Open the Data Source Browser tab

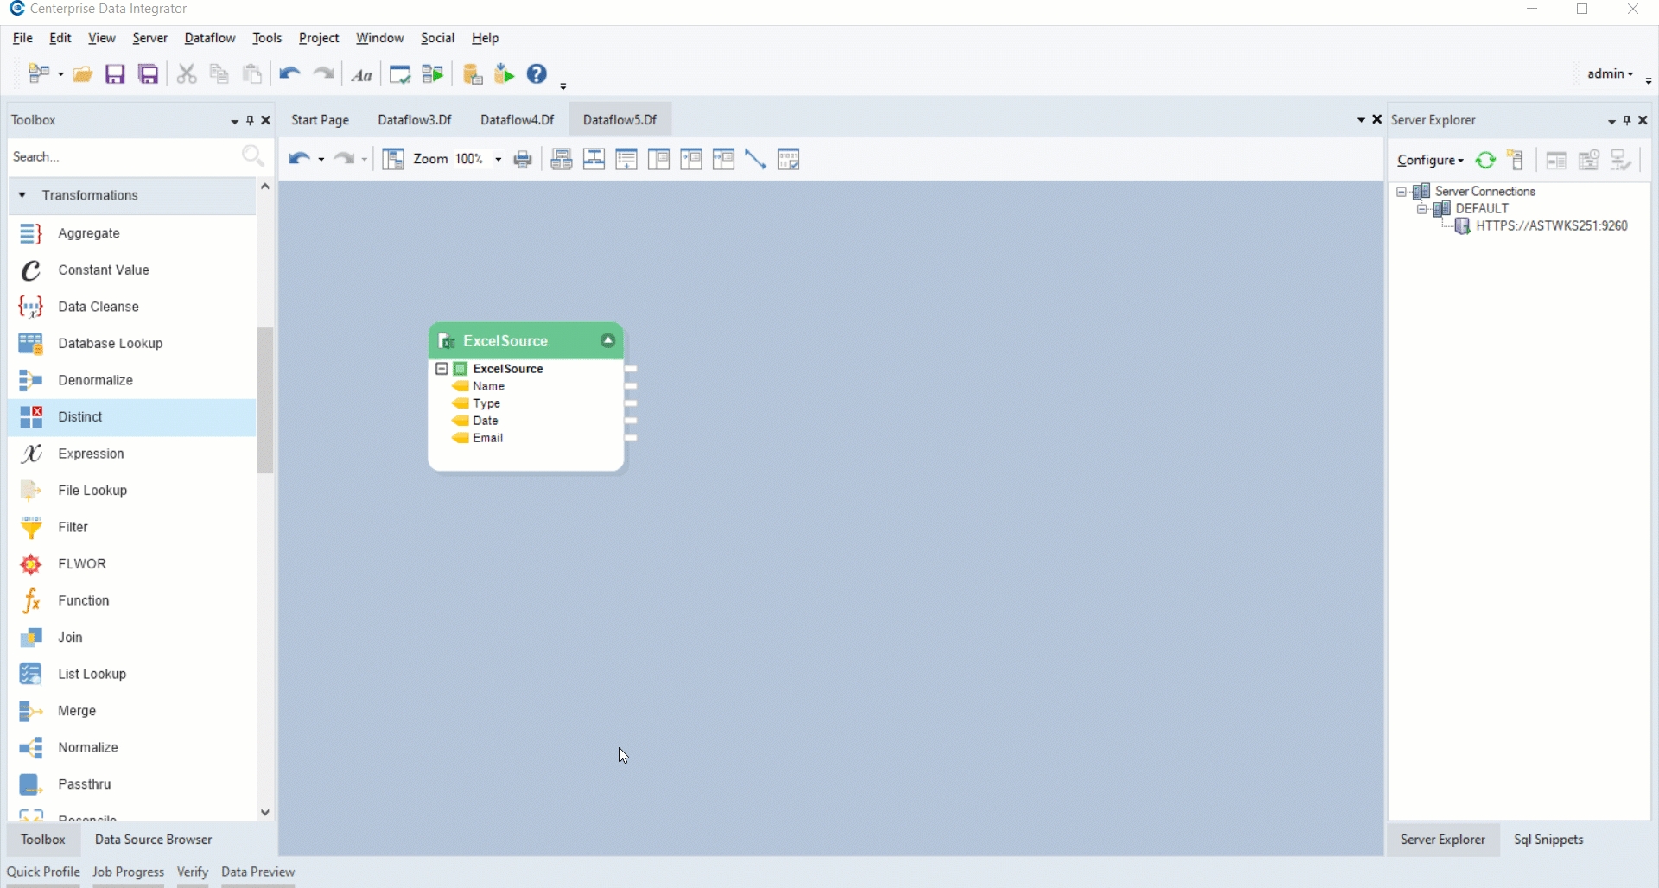153,840
